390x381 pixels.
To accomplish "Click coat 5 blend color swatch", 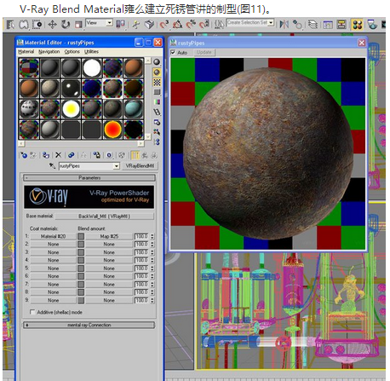I will [81, 268].
